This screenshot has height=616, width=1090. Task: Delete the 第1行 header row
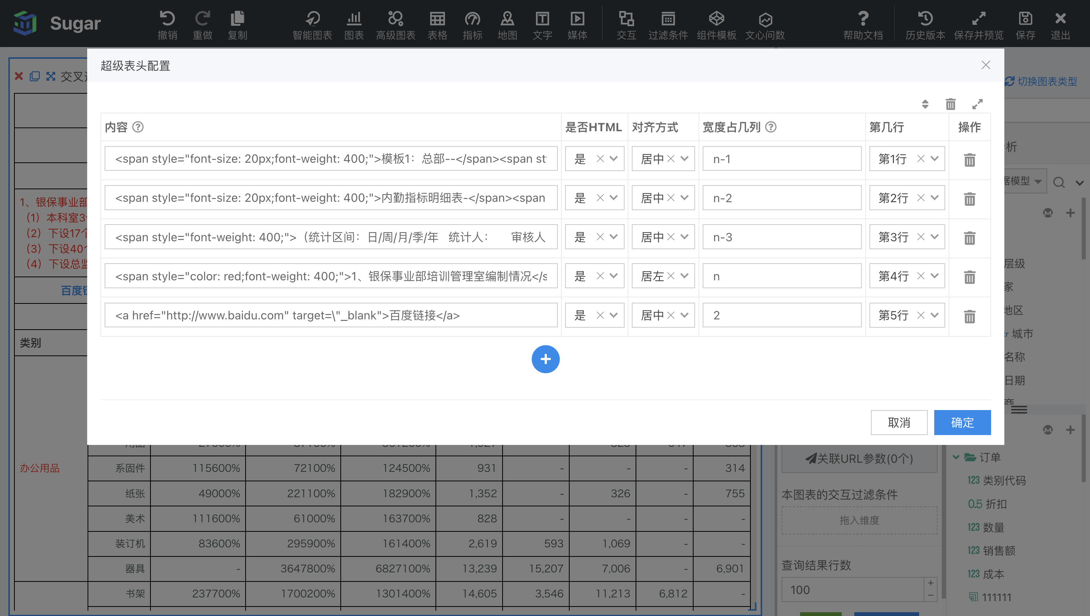coord(969,160)
